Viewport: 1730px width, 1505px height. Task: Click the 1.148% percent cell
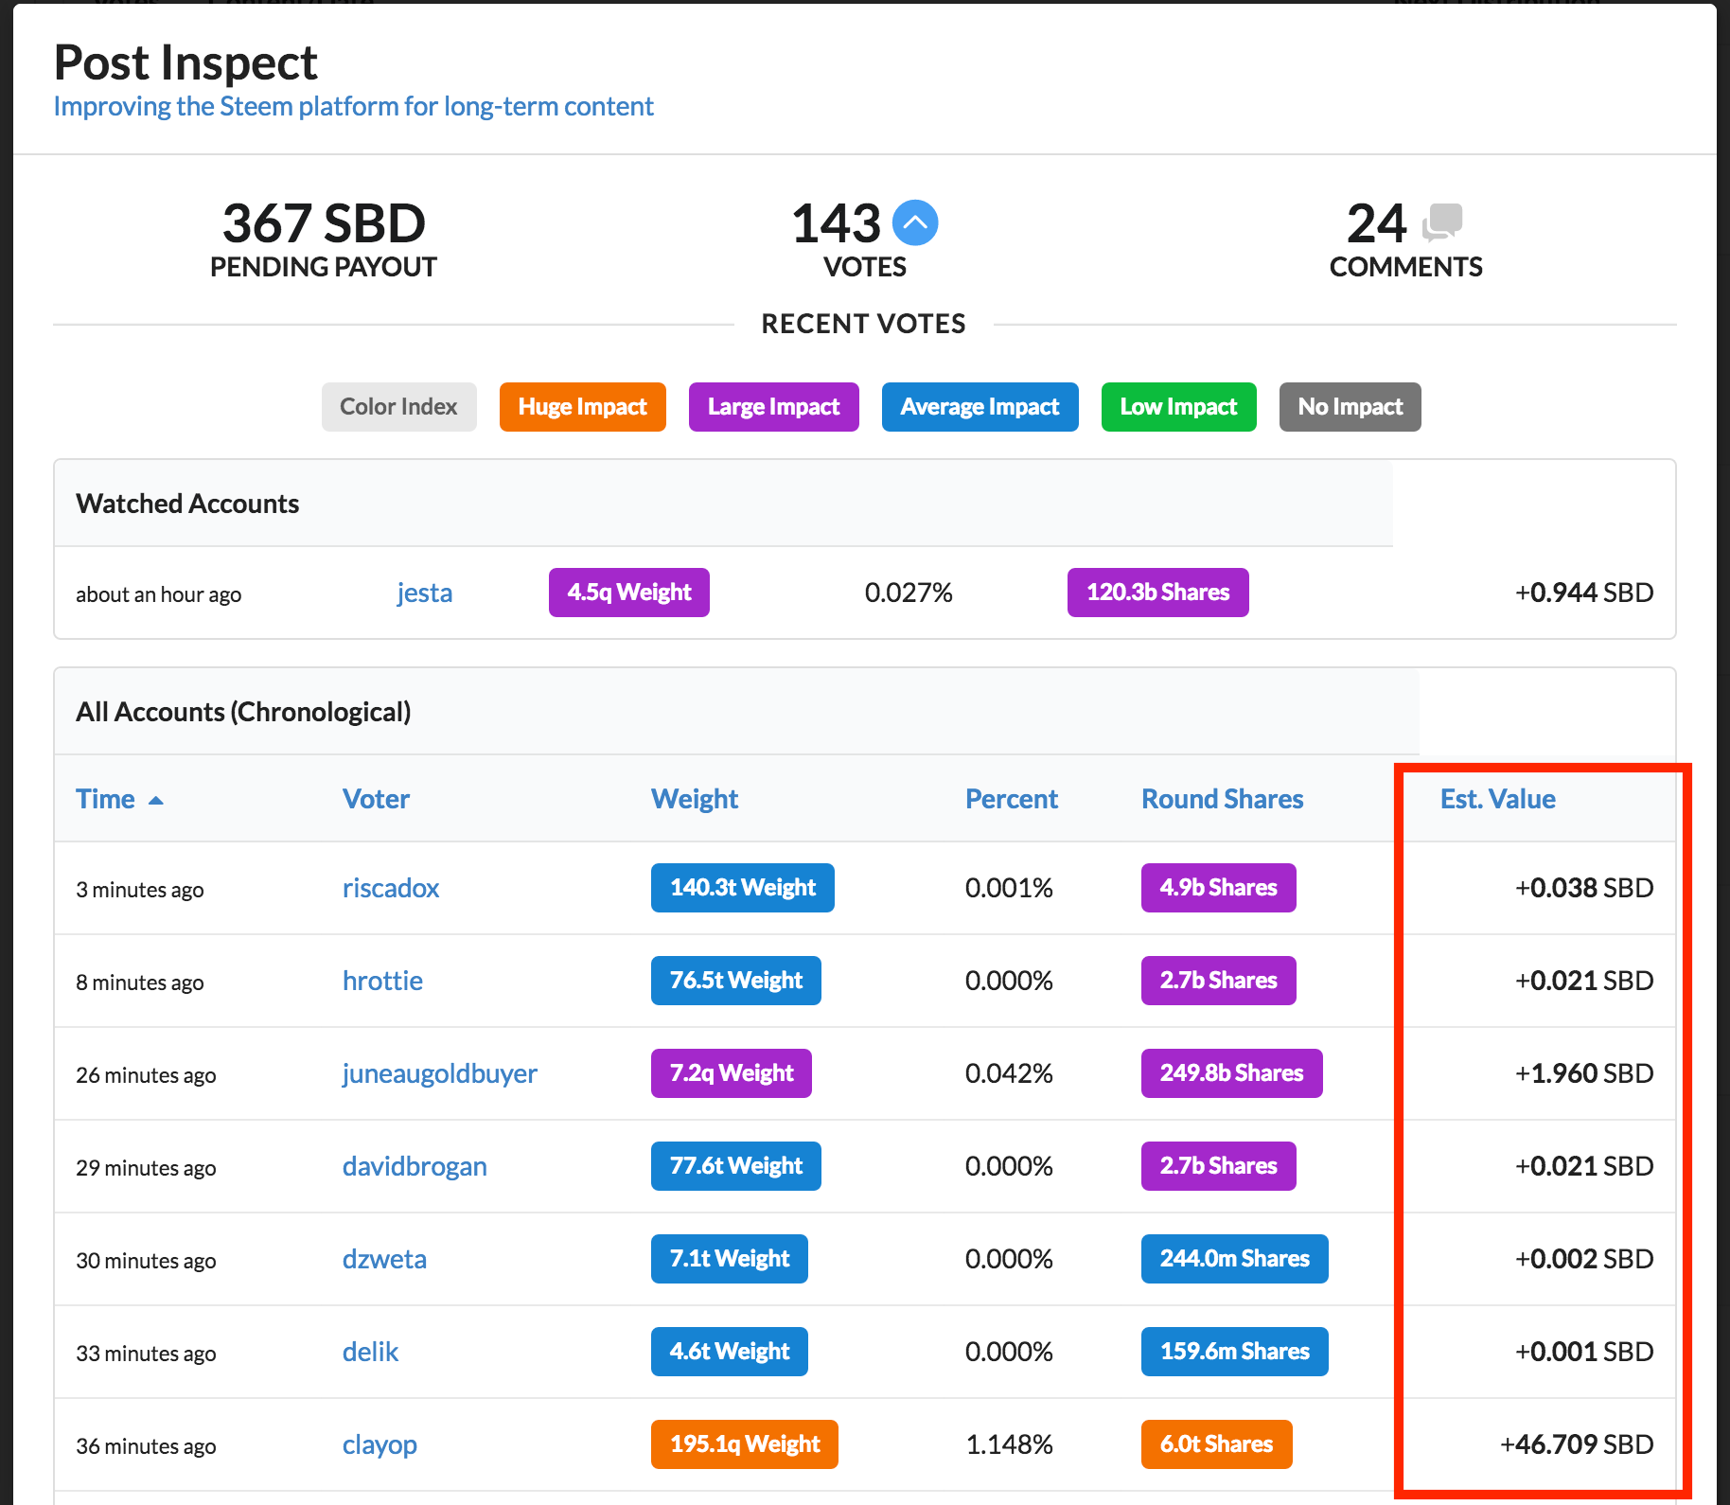(x=1009, y=1444)
